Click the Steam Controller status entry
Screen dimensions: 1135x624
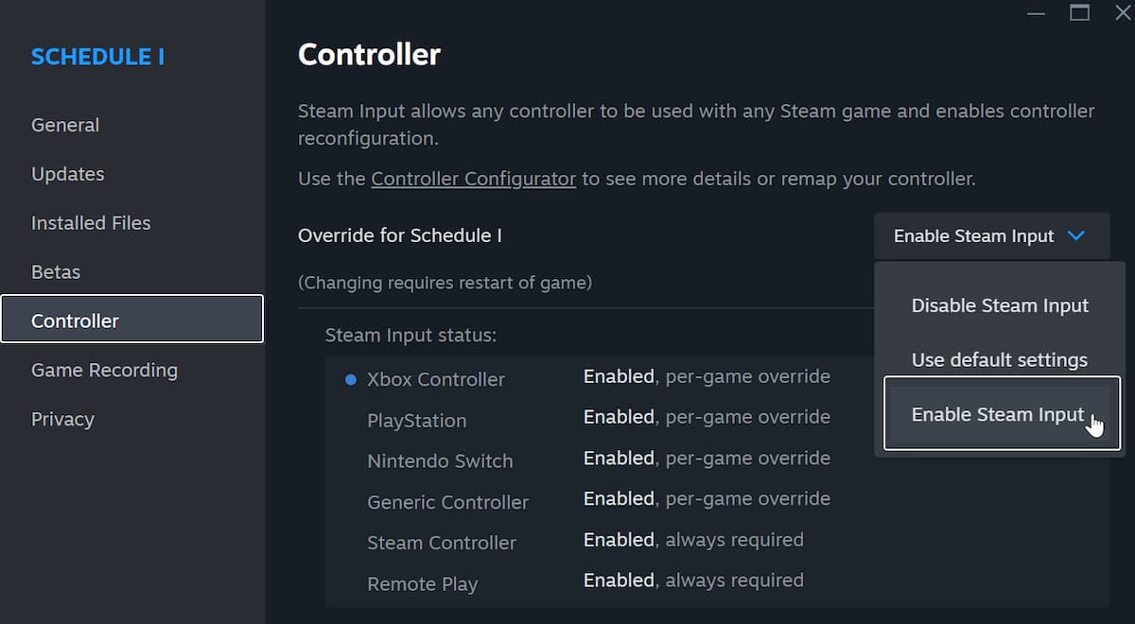442,543
